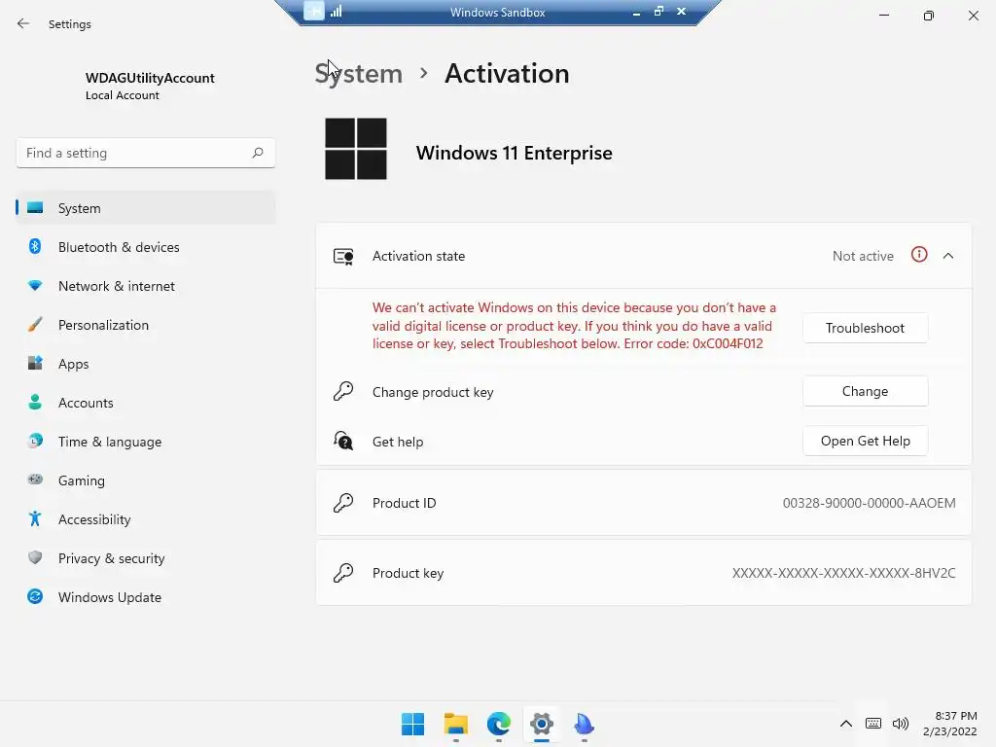Click the Personalization paintbrush icon
Viewport: 996px width, 747px height.
coord(35,325)
